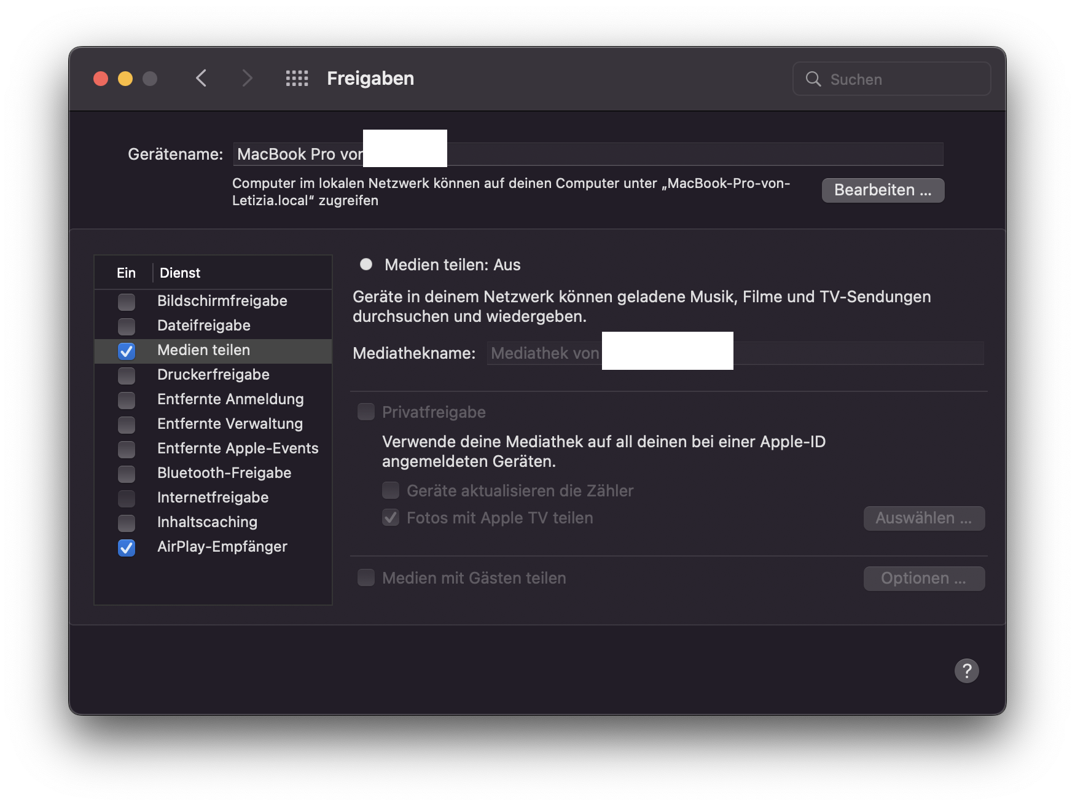Screen dimensions: 1075x806
Task: Click the yellow minimize window button
Action: pyautogui.click(x=125, y=79)
